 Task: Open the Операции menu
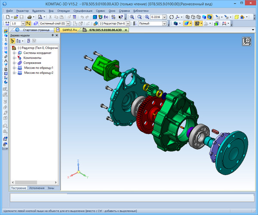tap(64, 10)
